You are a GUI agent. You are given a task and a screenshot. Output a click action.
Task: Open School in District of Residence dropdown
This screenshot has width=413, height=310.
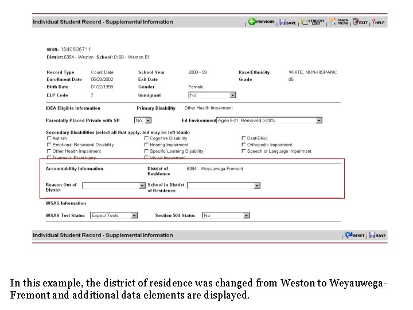[x=224, y=185]
